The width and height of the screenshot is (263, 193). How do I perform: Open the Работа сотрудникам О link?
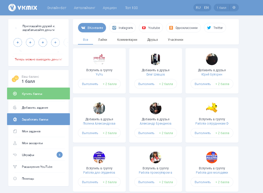pos(212,123)
